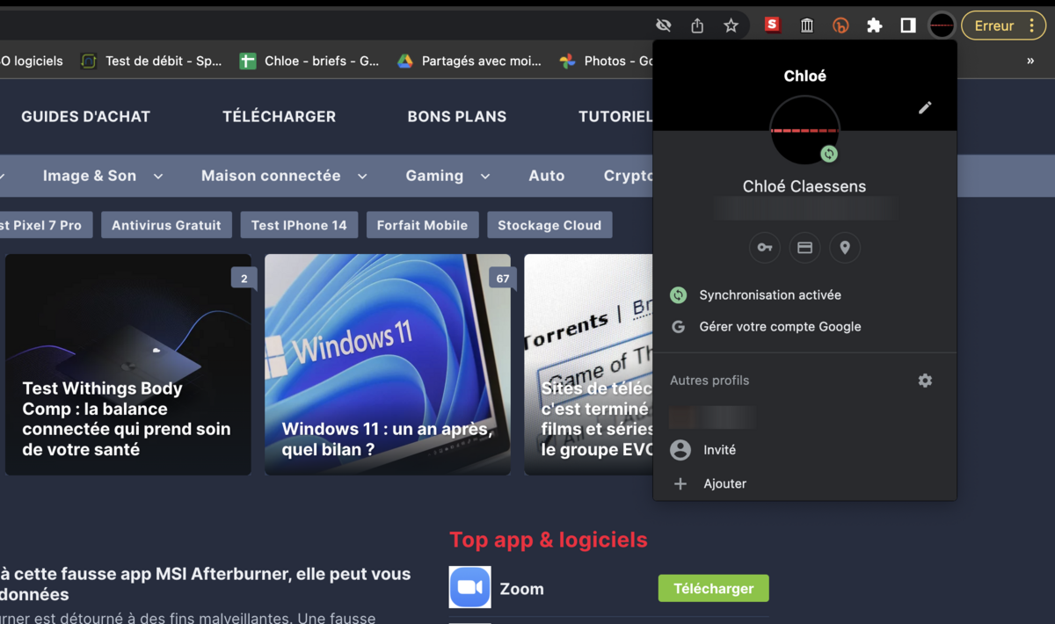Open the museum building extension icon
This screenshot has height=624, width=1055.
806,25
